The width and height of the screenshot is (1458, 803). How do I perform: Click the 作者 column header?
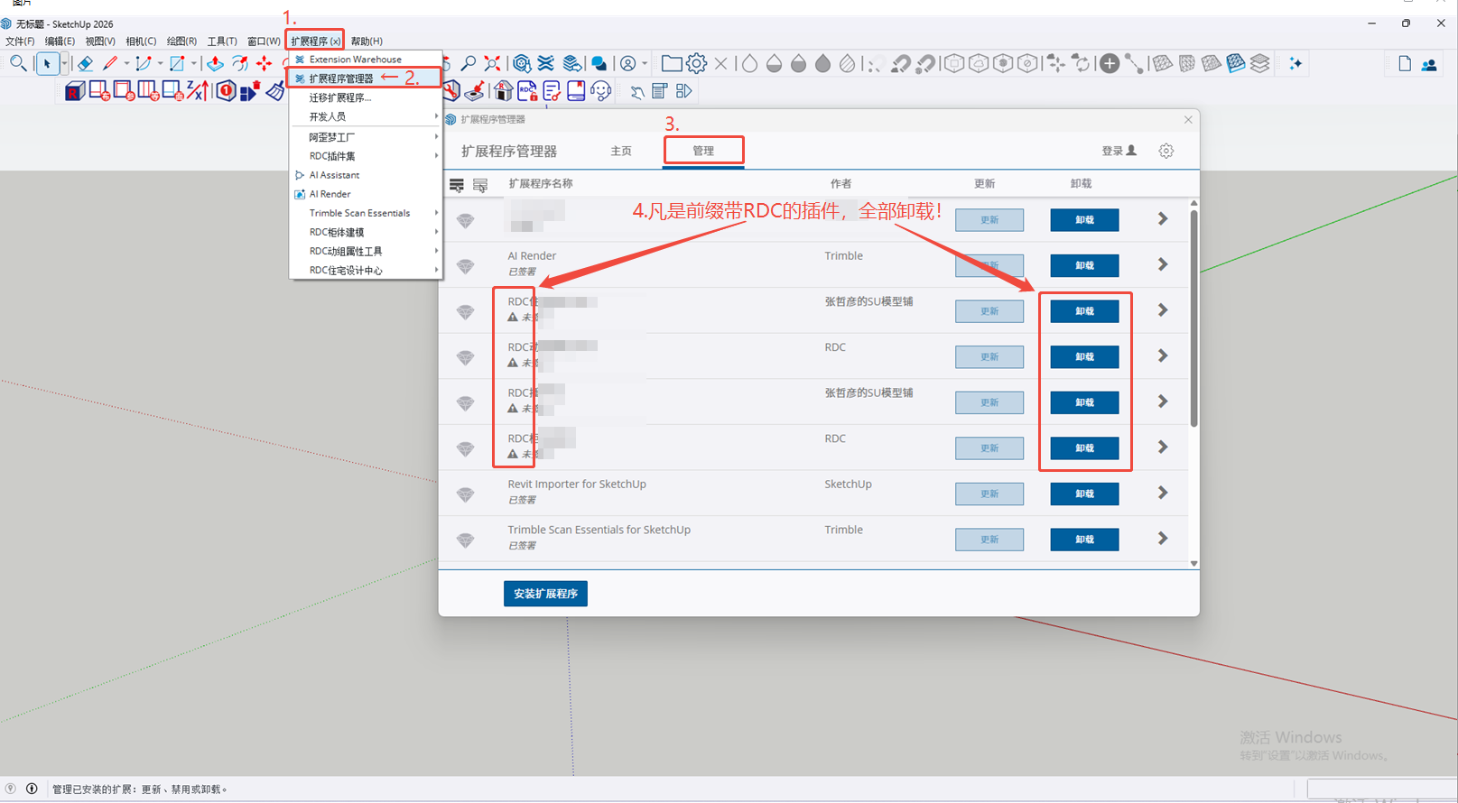coord(840,183)
